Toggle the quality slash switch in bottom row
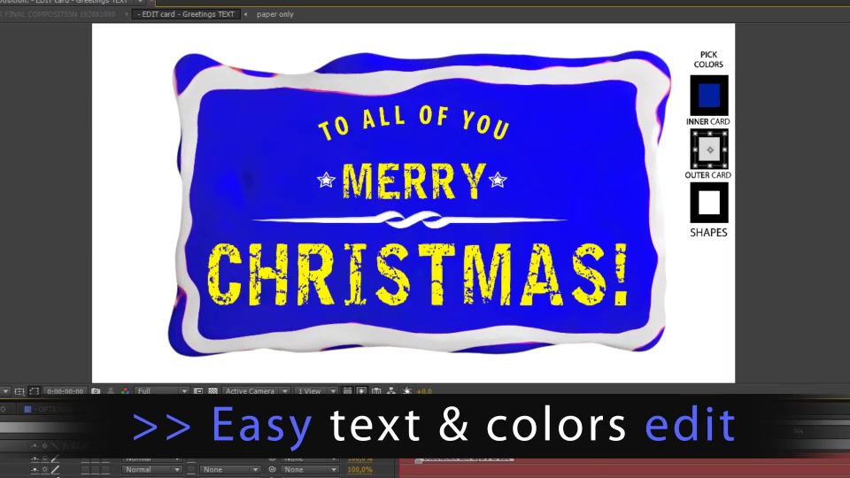 (x=55, y=470)
